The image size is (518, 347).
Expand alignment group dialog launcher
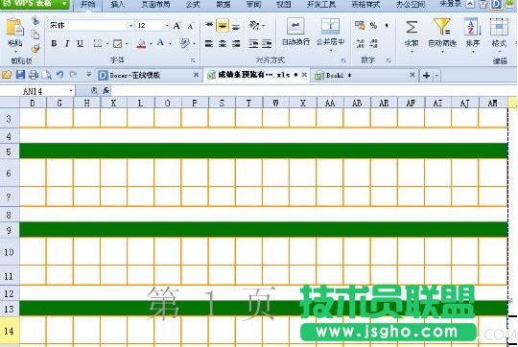pos(343,60)
